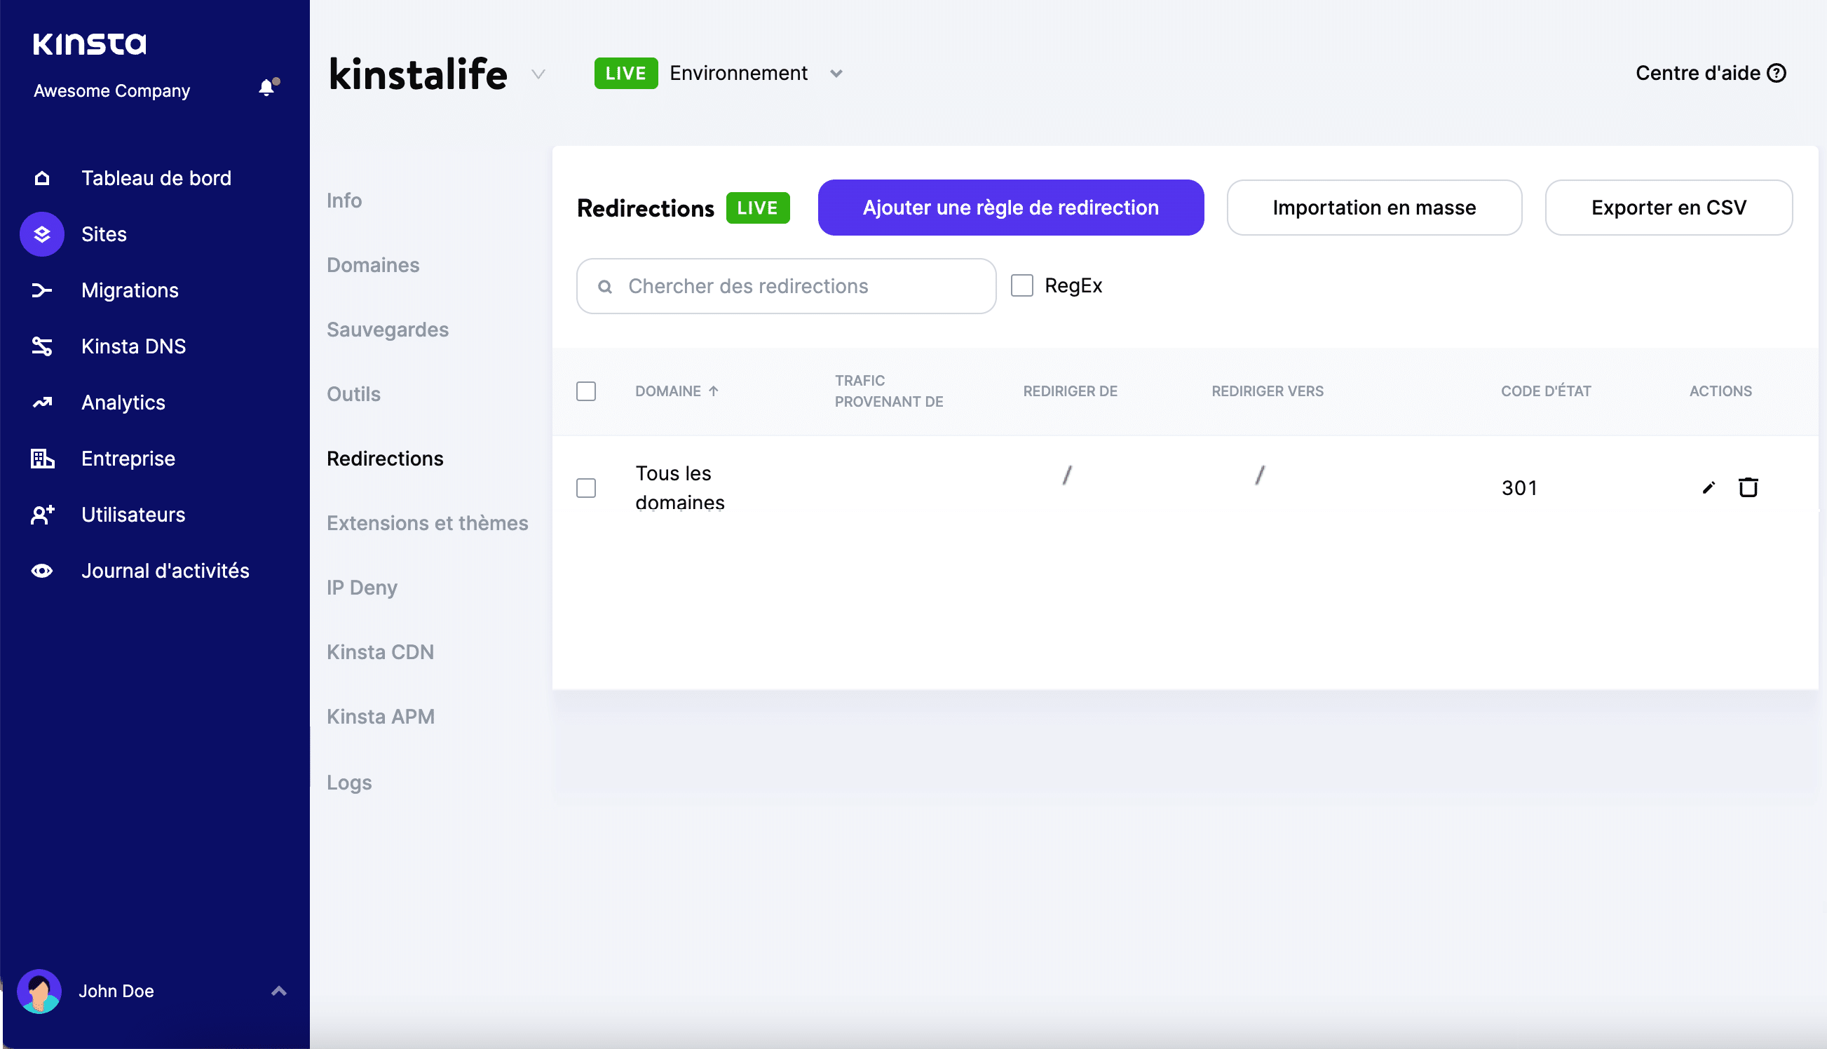This screenshot has height=1049, width=1827.
Task: Click the search icon in redirections search bar
Action: pos(606,286)
